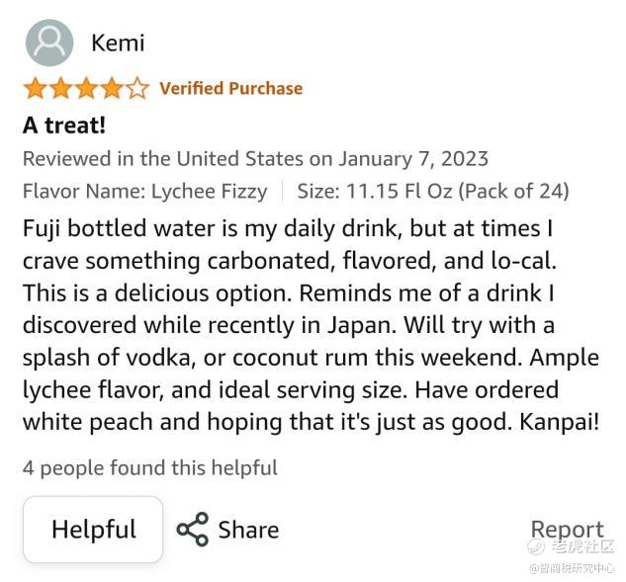Click Kemi's profile avatar icon
The height and width of the screenshot is (582, 626).
click(x=48, y=42)
